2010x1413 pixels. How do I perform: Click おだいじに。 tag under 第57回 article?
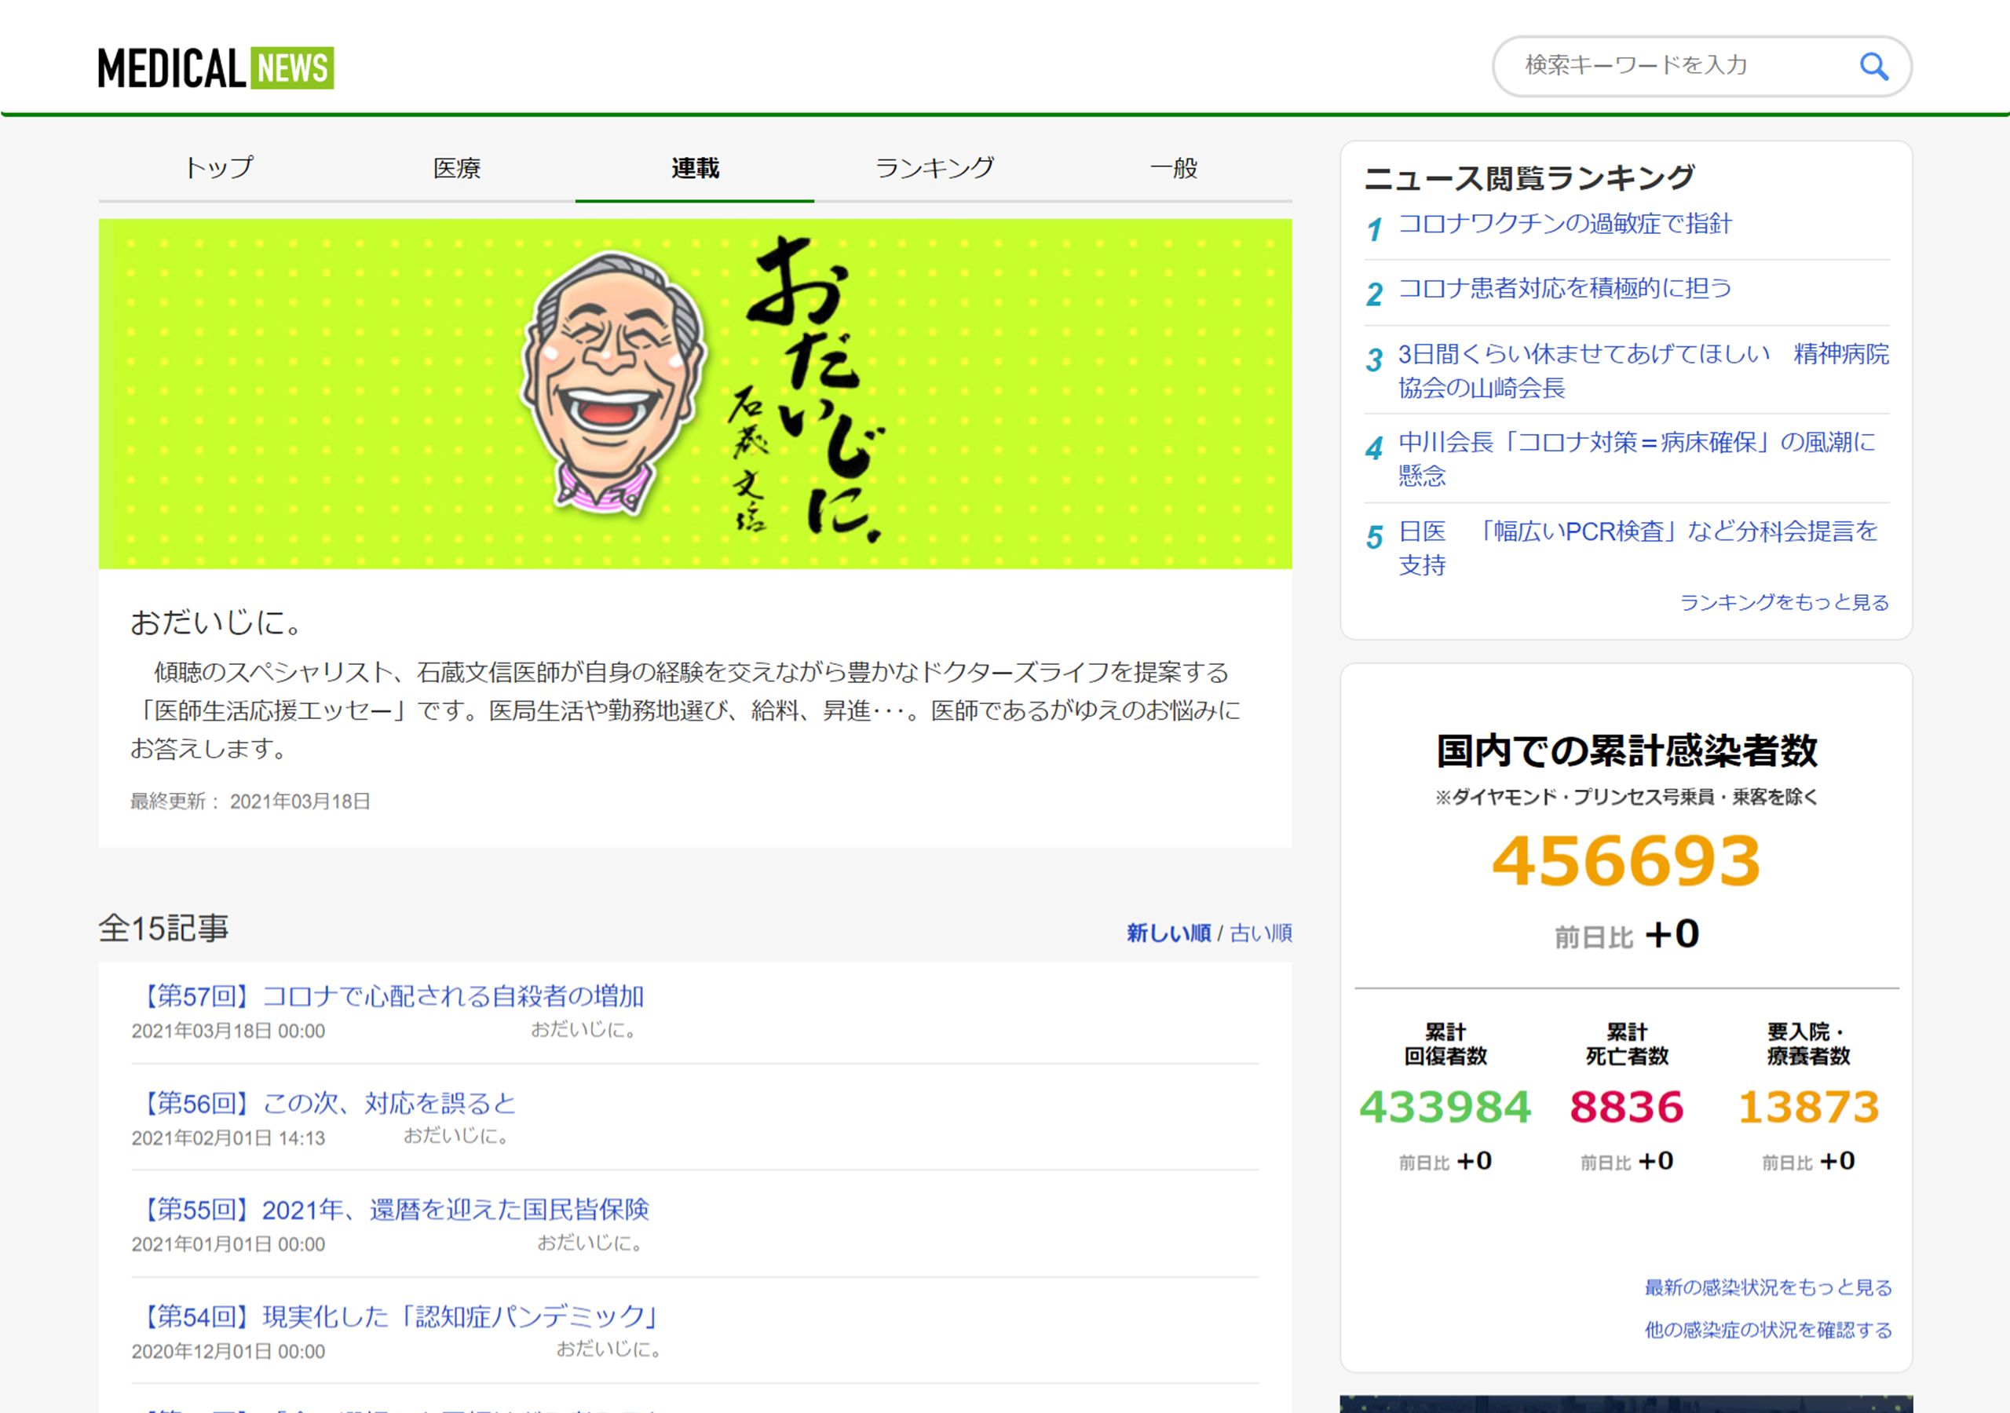pyautogui.click(x=583, y=1030)
